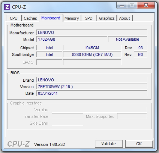Select the Southbridge vendor Intel field
Screen dimensions: 159x153
[x=49, y=54]
